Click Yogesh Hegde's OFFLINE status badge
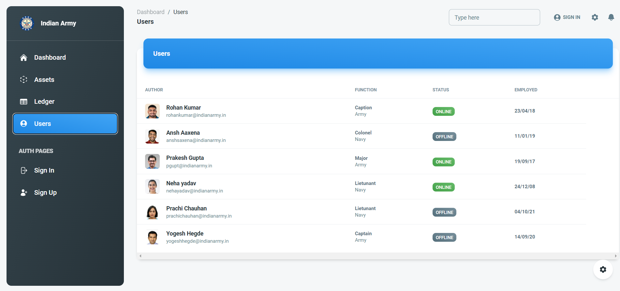Viewport: 620px width, 291px height. pyautogui.click(x=444, y=237)
